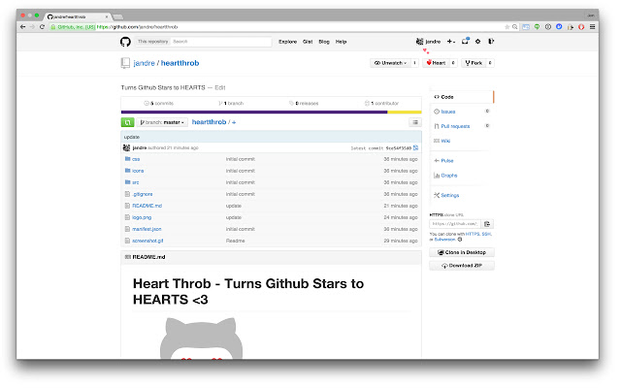Click Download ZIP button
The image size is (621, 388).
coord(462,266)
